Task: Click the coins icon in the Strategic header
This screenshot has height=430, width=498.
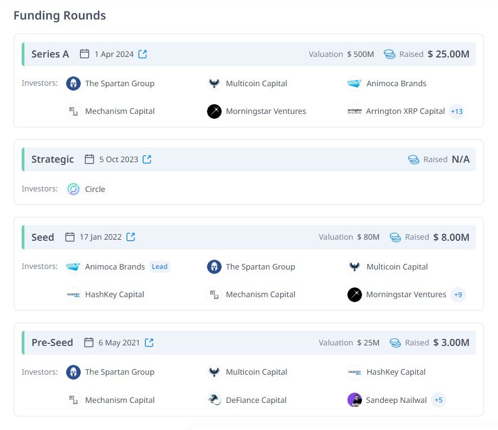Action: (x=413, y=159)
